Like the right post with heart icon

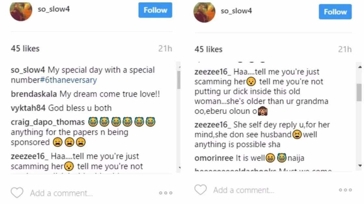tap(201, 190)
